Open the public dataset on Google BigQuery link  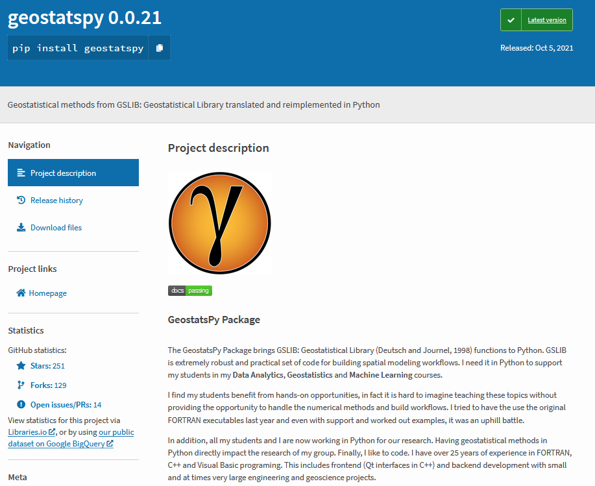pyautogui.click(x=71, y=438)
